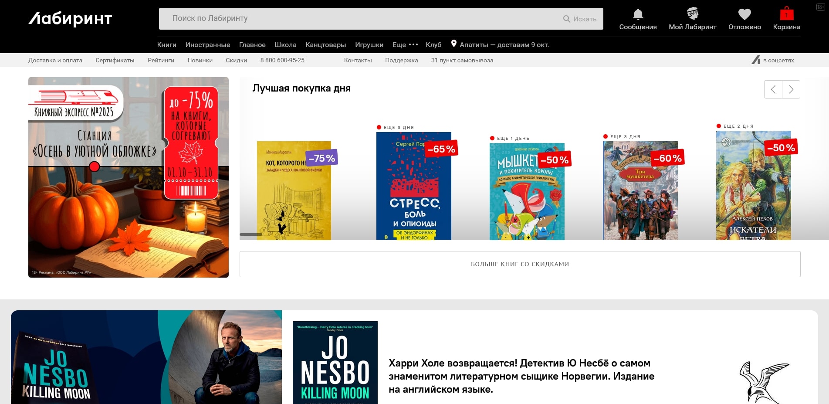This screenshot has height=404, width=829.
Task: Open the Скидки link
Action: tap(236, 61)
